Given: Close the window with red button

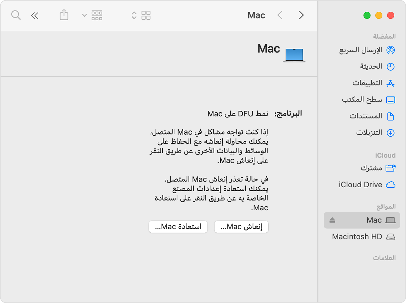Looking at the screenshot, I should coord(390,15).
